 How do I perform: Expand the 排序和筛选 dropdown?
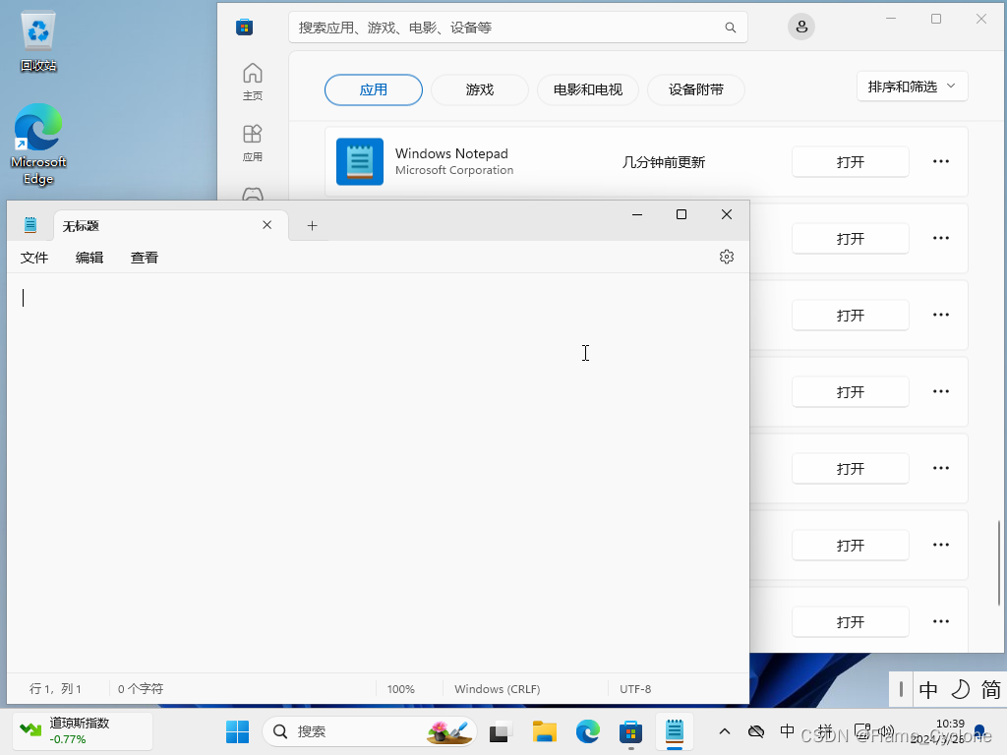coord(912,87)
